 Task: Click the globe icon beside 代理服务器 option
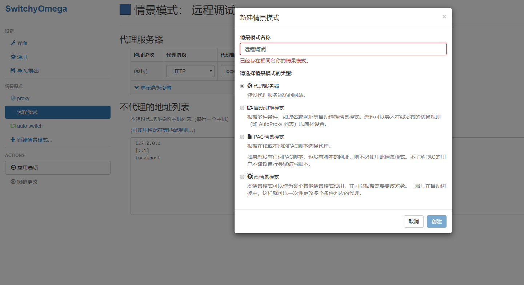coord(249,86)
